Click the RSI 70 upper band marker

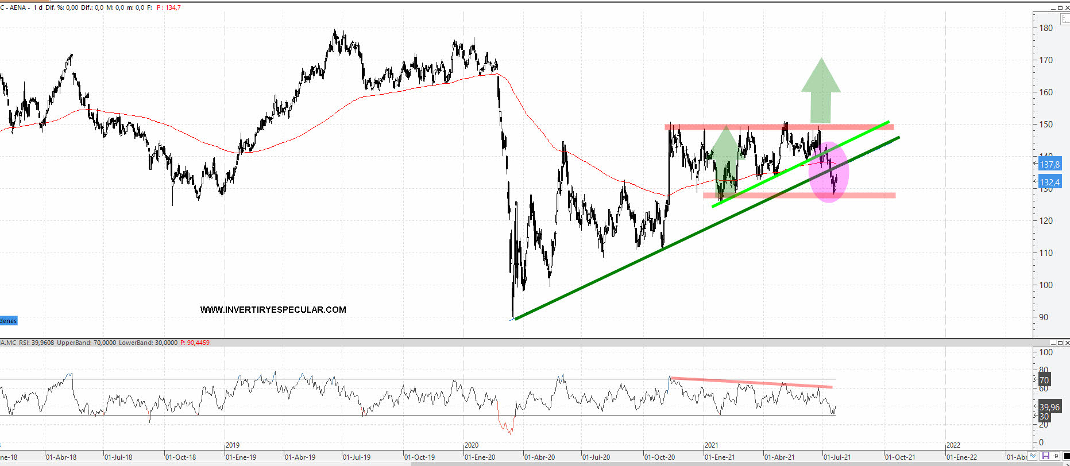pyautogui.click(x=1044, y=380)
